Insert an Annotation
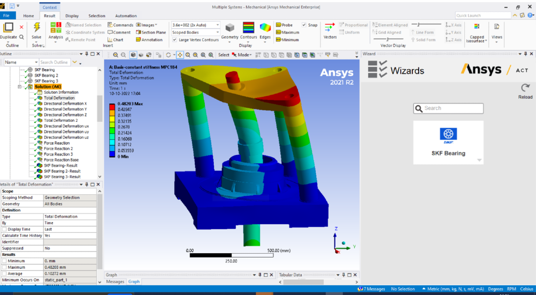Screen dimensions: 536x295 coord(149,40)
